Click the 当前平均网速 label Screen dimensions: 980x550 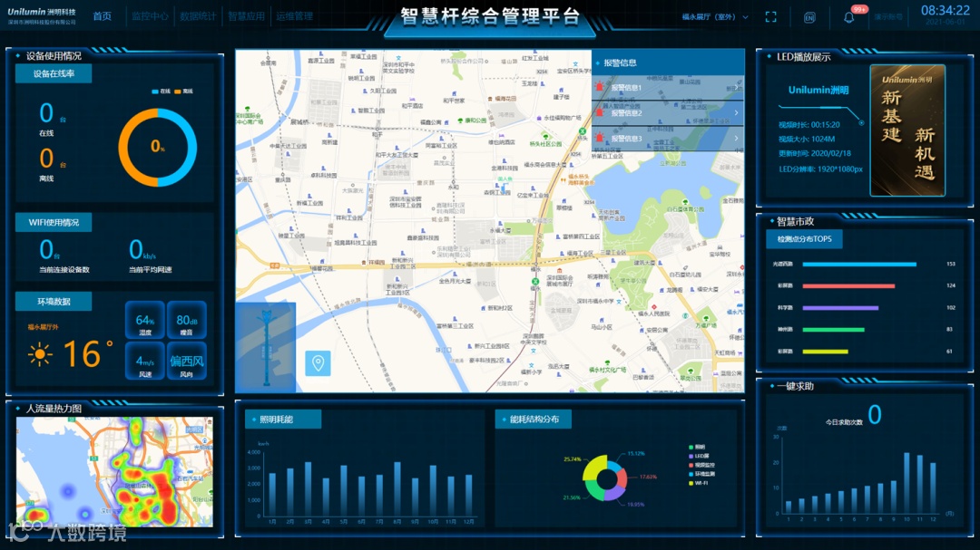tap(150, 270)
